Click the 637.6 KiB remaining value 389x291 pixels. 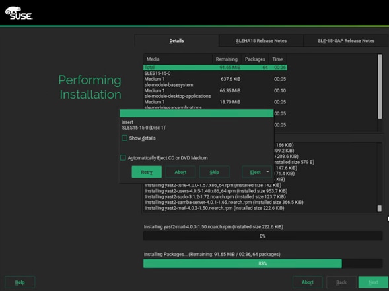[x=230, y=79]
